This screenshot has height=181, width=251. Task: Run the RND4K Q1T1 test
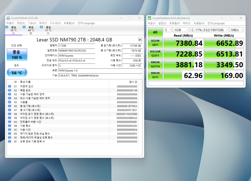pos(155,75)
